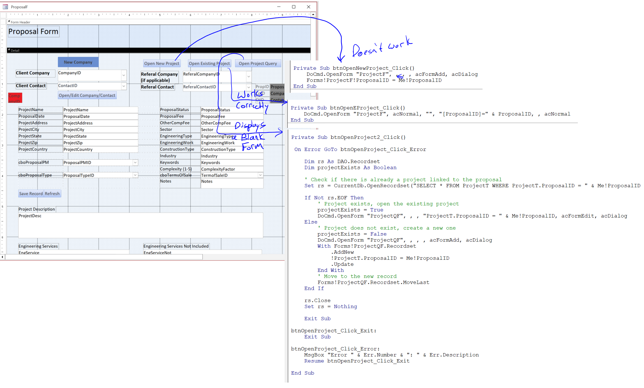Click the ProjectDesc text box
The height and width of the screenshot is (388, 644).
click(141, 226)
